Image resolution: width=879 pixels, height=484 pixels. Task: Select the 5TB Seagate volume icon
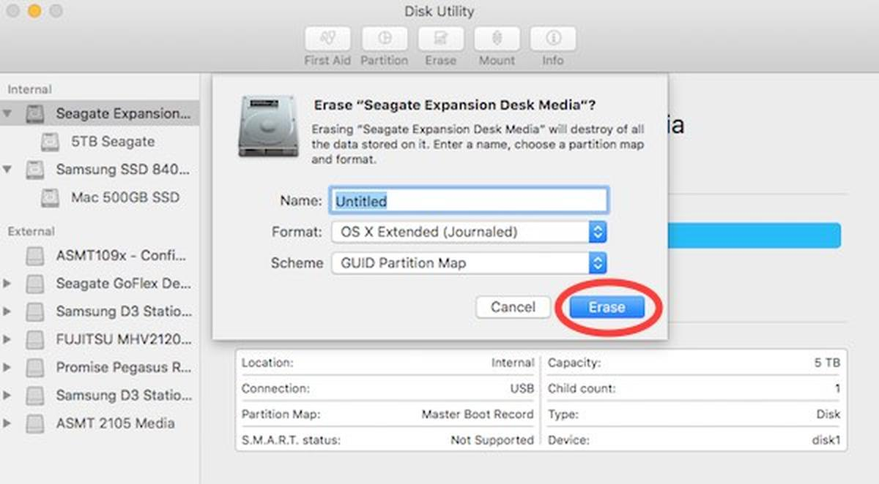[50, 142]
